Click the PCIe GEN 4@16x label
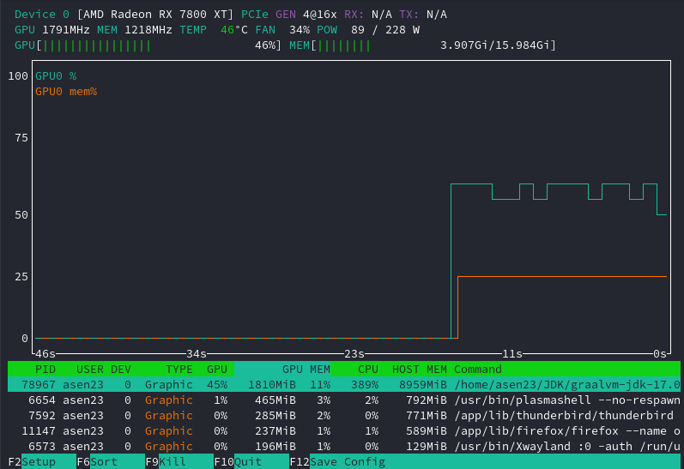 [289, 15]
